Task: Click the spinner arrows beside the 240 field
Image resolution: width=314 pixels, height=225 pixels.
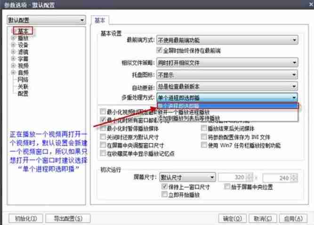Action: click(x=295, y=178)
